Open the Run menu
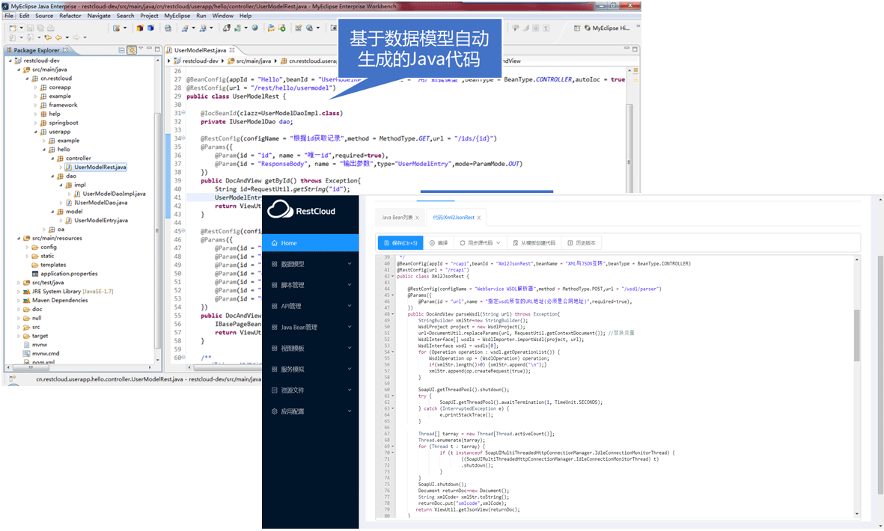The height and width of the screenshot is (531, 884). 201,16
